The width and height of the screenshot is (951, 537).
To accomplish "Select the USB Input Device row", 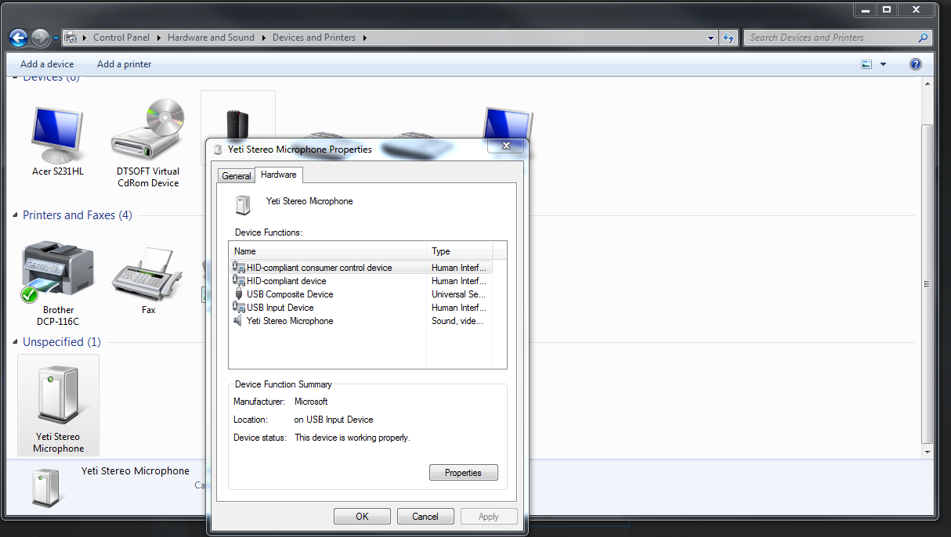I will 361,308.
